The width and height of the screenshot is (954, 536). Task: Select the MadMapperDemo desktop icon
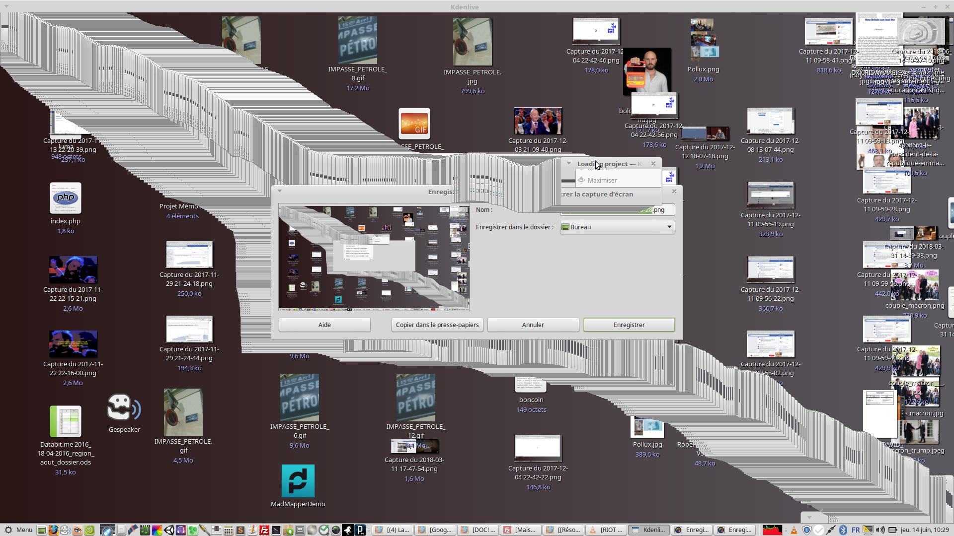(298, 481)
